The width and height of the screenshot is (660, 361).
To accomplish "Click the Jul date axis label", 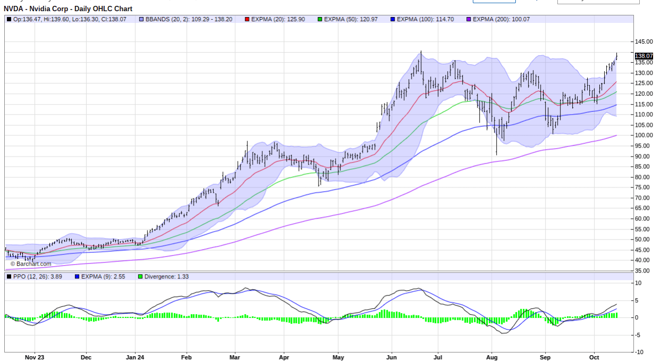I will (x=438, y=357).
